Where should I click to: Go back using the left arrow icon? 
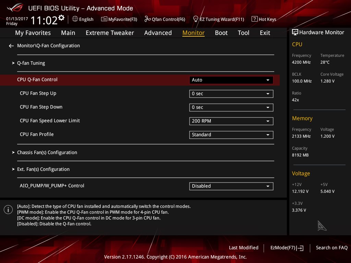[11, 46]
